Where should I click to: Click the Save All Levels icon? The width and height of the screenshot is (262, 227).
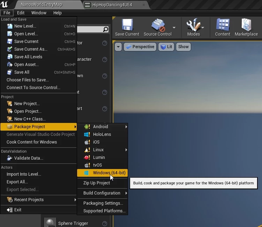click(x=10, y=57)
